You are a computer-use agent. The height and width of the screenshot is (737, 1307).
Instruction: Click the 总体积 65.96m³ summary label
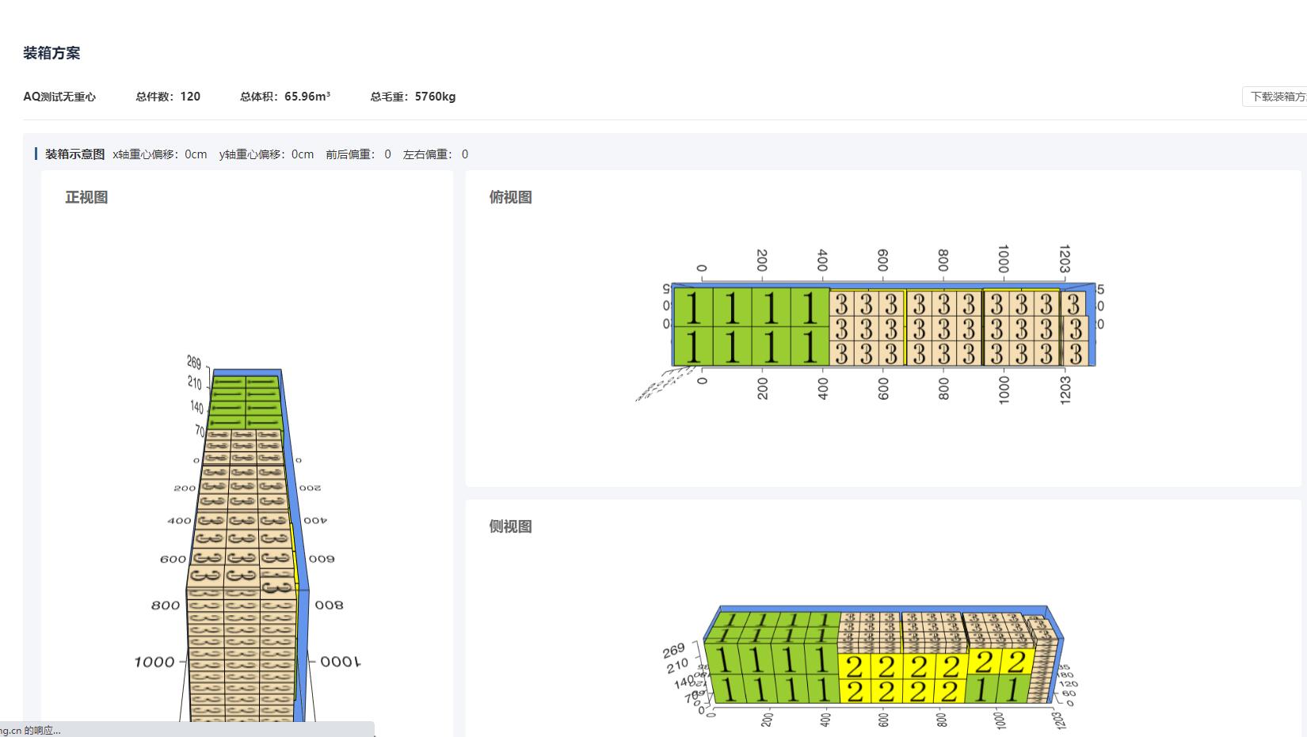click(285, 97)
